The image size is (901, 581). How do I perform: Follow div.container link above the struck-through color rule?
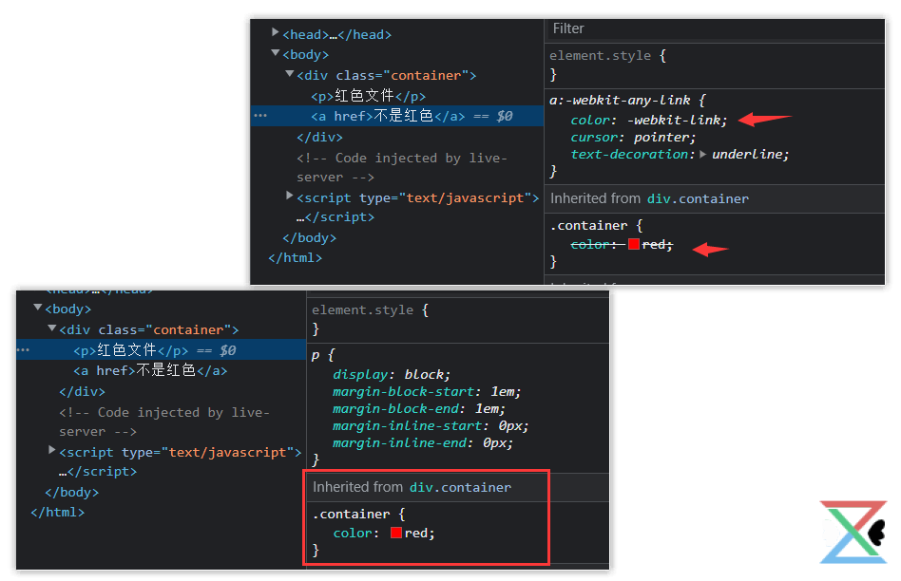coord(698,198)
